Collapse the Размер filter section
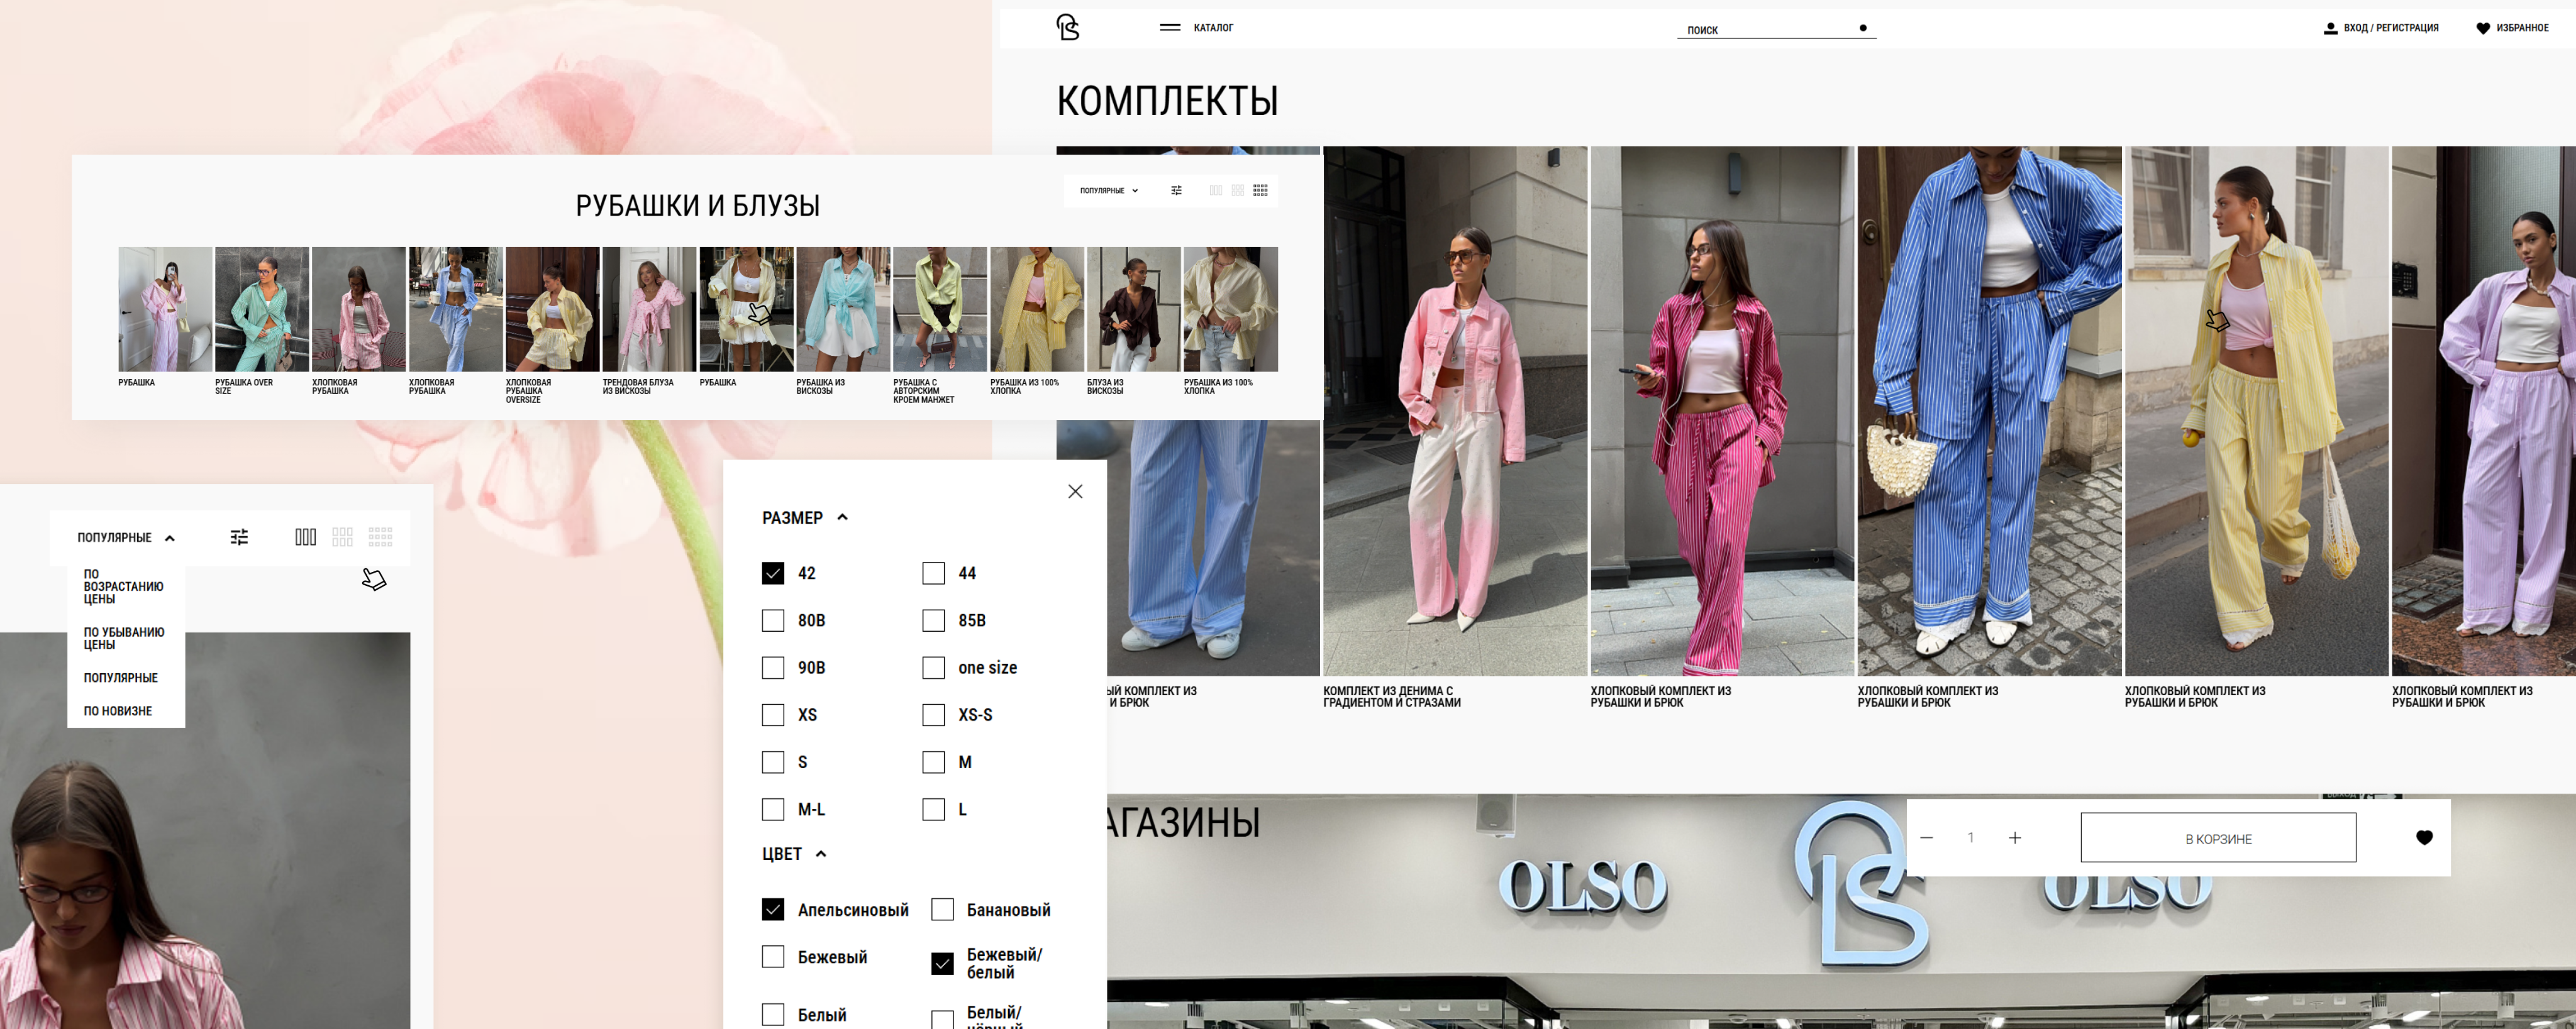Screen dimensions: 2576x1029 pyautogui.click(x=842, y=517)
